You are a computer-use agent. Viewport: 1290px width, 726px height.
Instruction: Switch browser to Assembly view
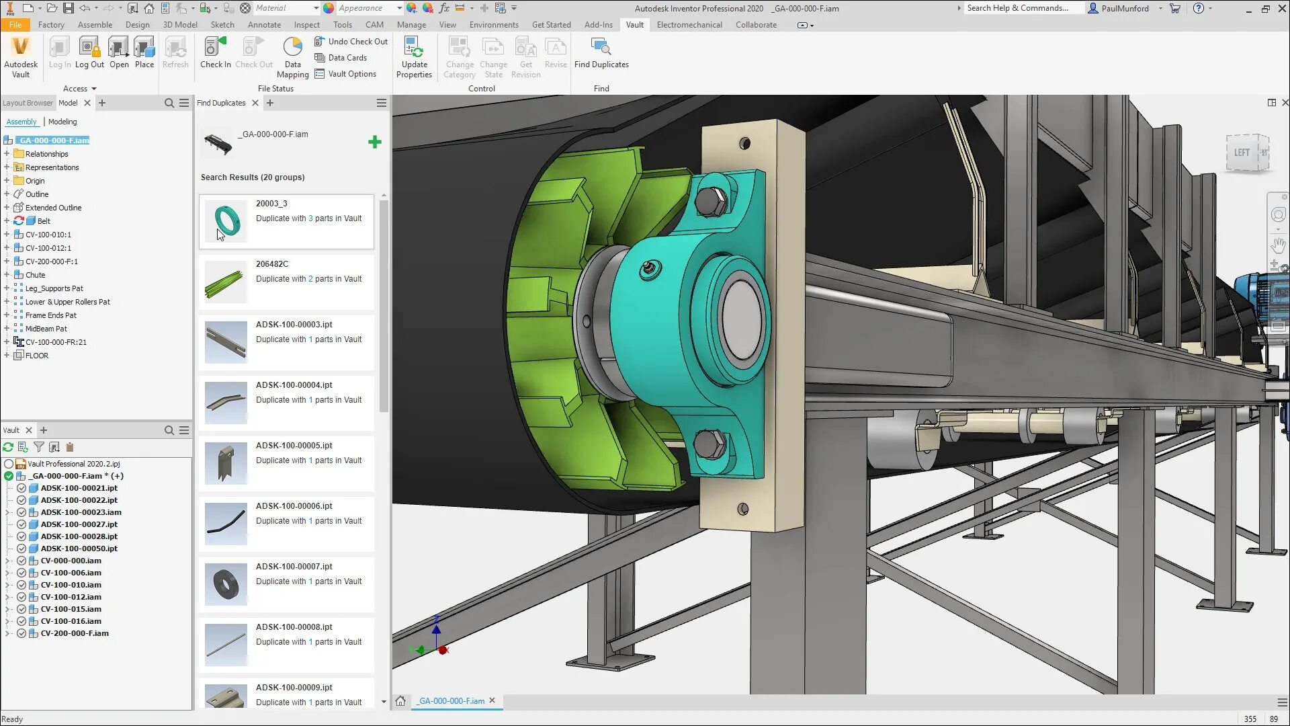(x=21, y=122)
